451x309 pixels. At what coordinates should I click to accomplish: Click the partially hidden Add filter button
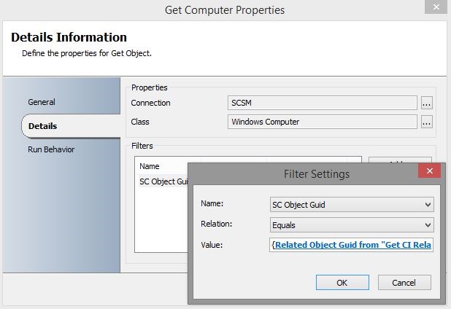click(400, 160)
